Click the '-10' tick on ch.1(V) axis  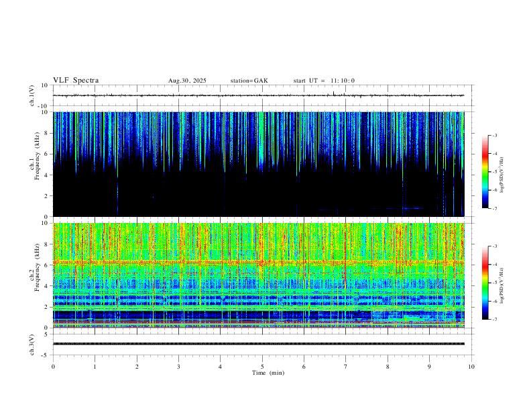tap(44, 106)
